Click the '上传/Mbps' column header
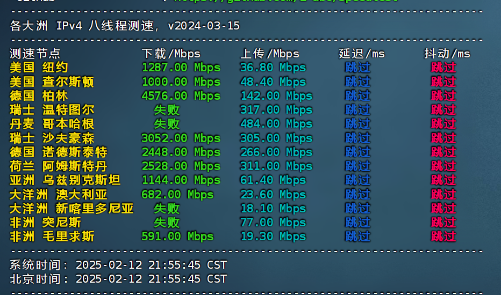The image size is (501, 295). [x=269, y=54]
